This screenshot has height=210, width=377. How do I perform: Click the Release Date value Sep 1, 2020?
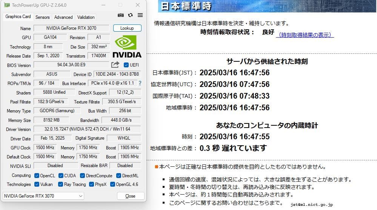pos(48,56)
